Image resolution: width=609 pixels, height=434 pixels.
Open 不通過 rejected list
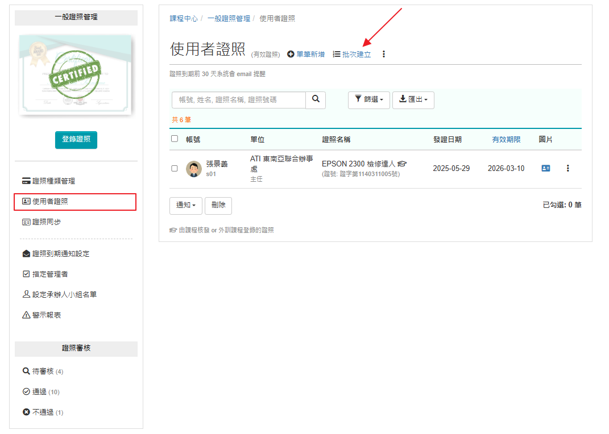tap(43, 412)
